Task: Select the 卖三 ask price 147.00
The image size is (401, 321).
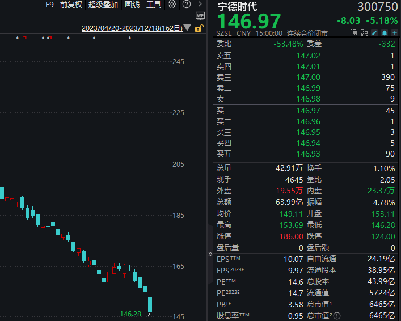Action: tap(308, 77)
